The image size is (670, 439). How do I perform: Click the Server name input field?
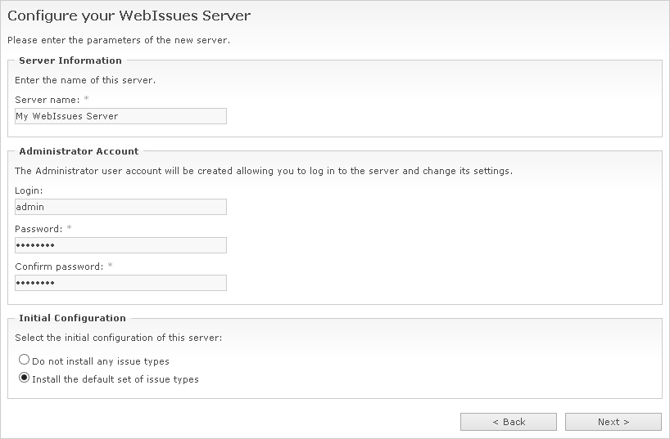tap(120, 116)
